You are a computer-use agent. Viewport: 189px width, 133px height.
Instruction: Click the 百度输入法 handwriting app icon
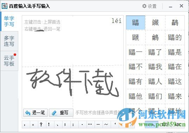5,6
